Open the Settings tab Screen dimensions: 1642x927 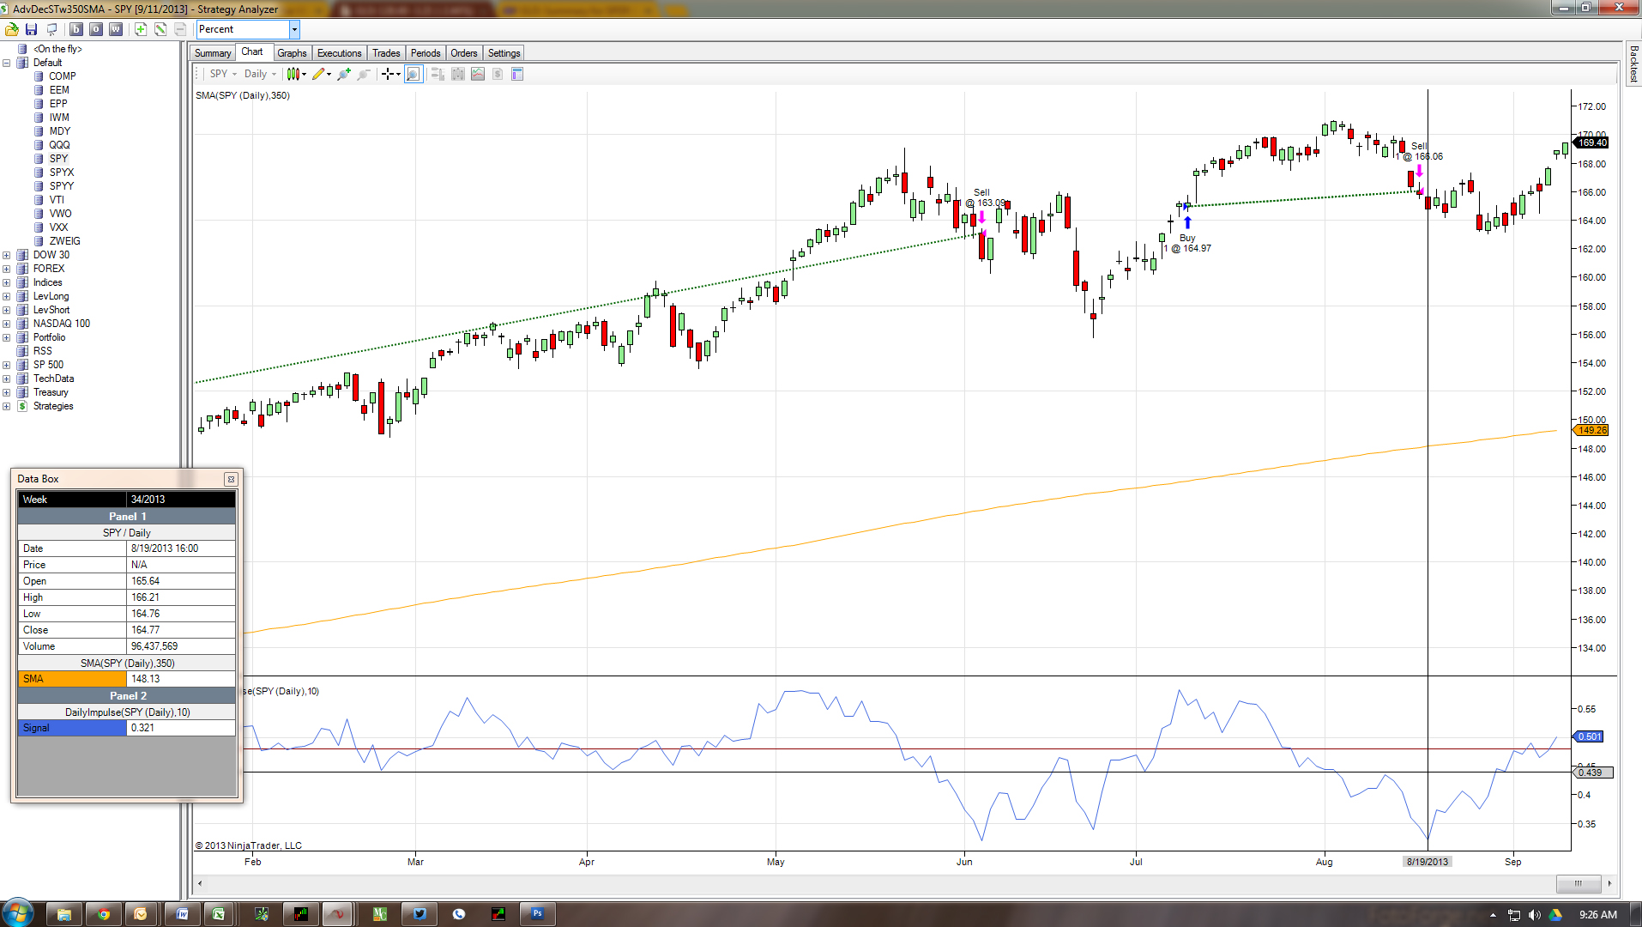coord(504,53)
